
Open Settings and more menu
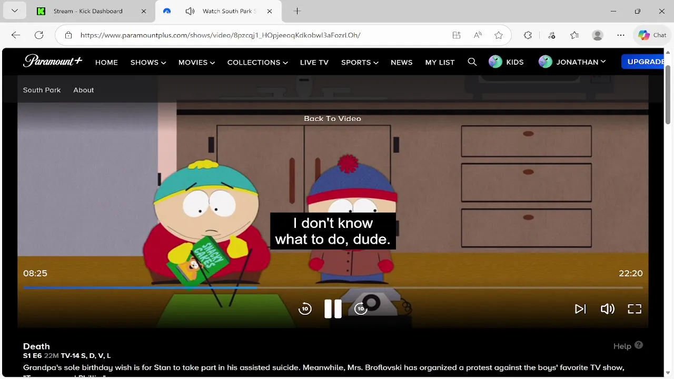(621, 35)
